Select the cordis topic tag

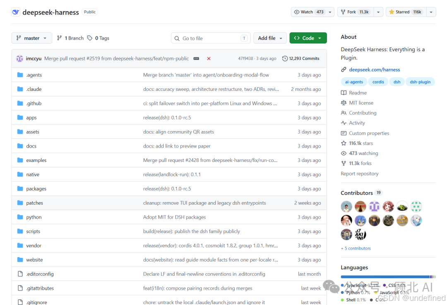378,82
